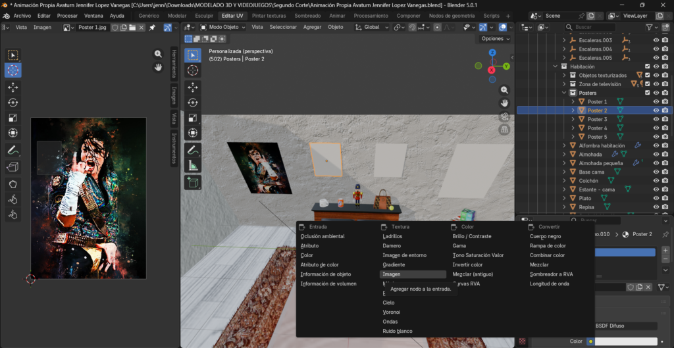The height and width of the screenshot is (348, 674).
Task: Activate Move tool in 3D viewport toolbar
Action: coord(193,87)
